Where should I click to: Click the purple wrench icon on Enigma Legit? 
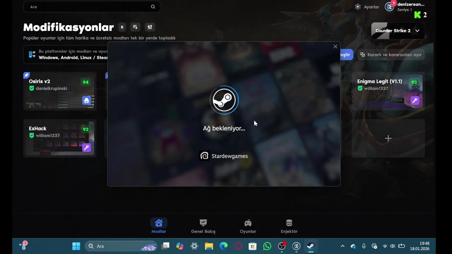pyautogui.click(x=415, y=101)
